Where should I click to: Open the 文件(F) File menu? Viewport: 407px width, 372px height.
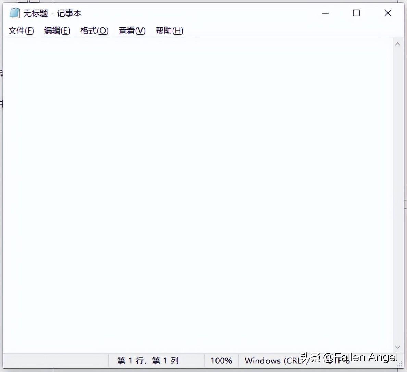point(20,30)
